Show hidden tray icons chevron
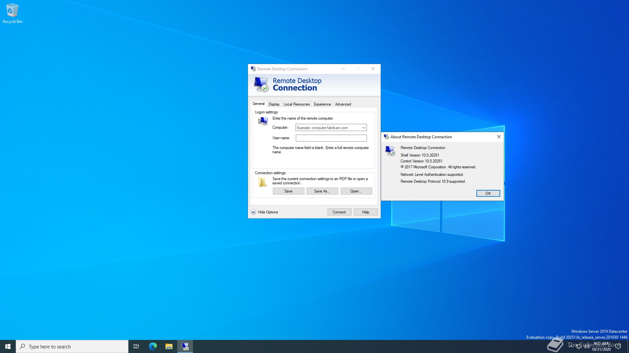This screenshot has height=353, width=629. tap(571, 346)
